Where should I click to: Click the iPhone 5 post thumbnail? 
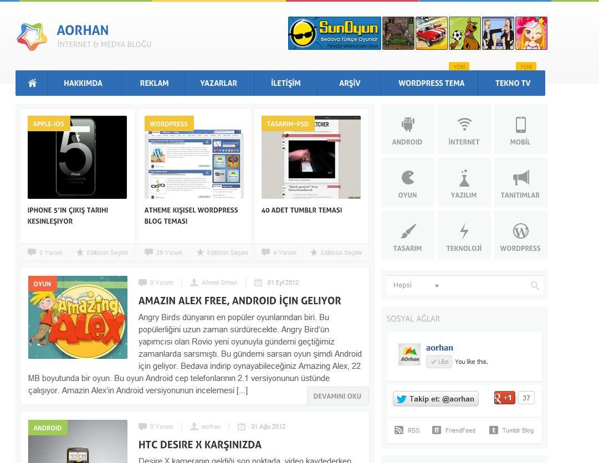tap(77, 157)
